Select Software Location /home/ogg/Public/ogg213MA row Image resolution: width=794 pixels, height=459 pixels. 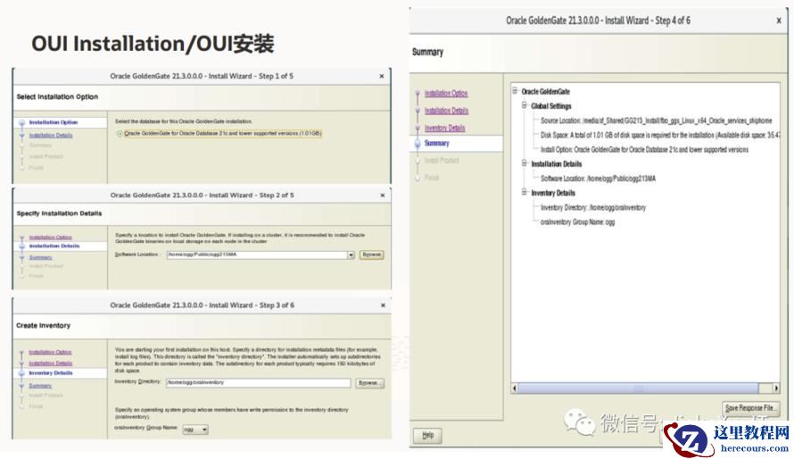[598, 179]
